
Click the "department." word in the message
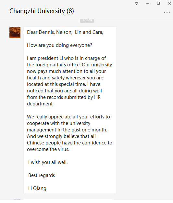pyautogui.click(x=40, y=104)
